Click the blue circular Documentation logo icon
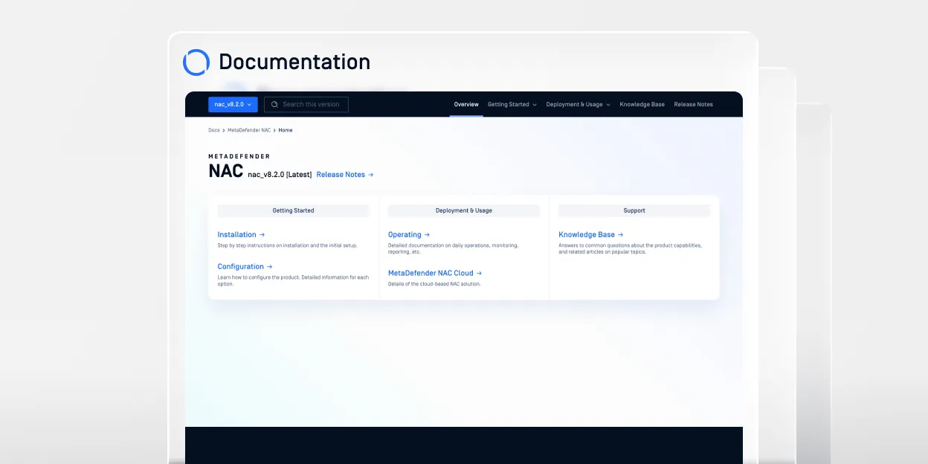 196,62
